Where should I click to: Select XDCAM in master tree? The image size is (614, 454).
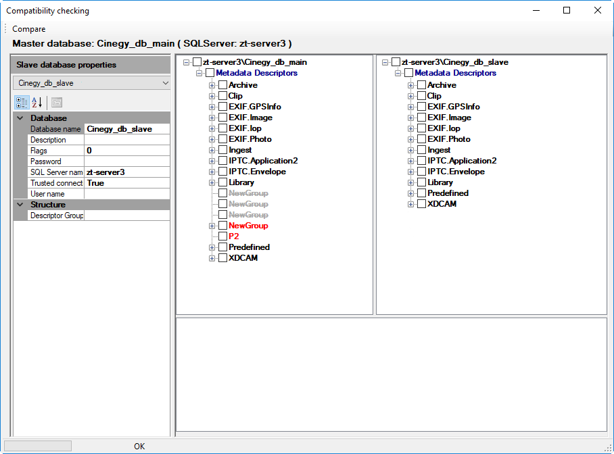click(x=243, y=258)
